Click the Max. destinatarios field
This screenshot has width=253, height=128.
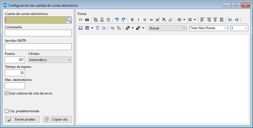click(x=15, y=86)
